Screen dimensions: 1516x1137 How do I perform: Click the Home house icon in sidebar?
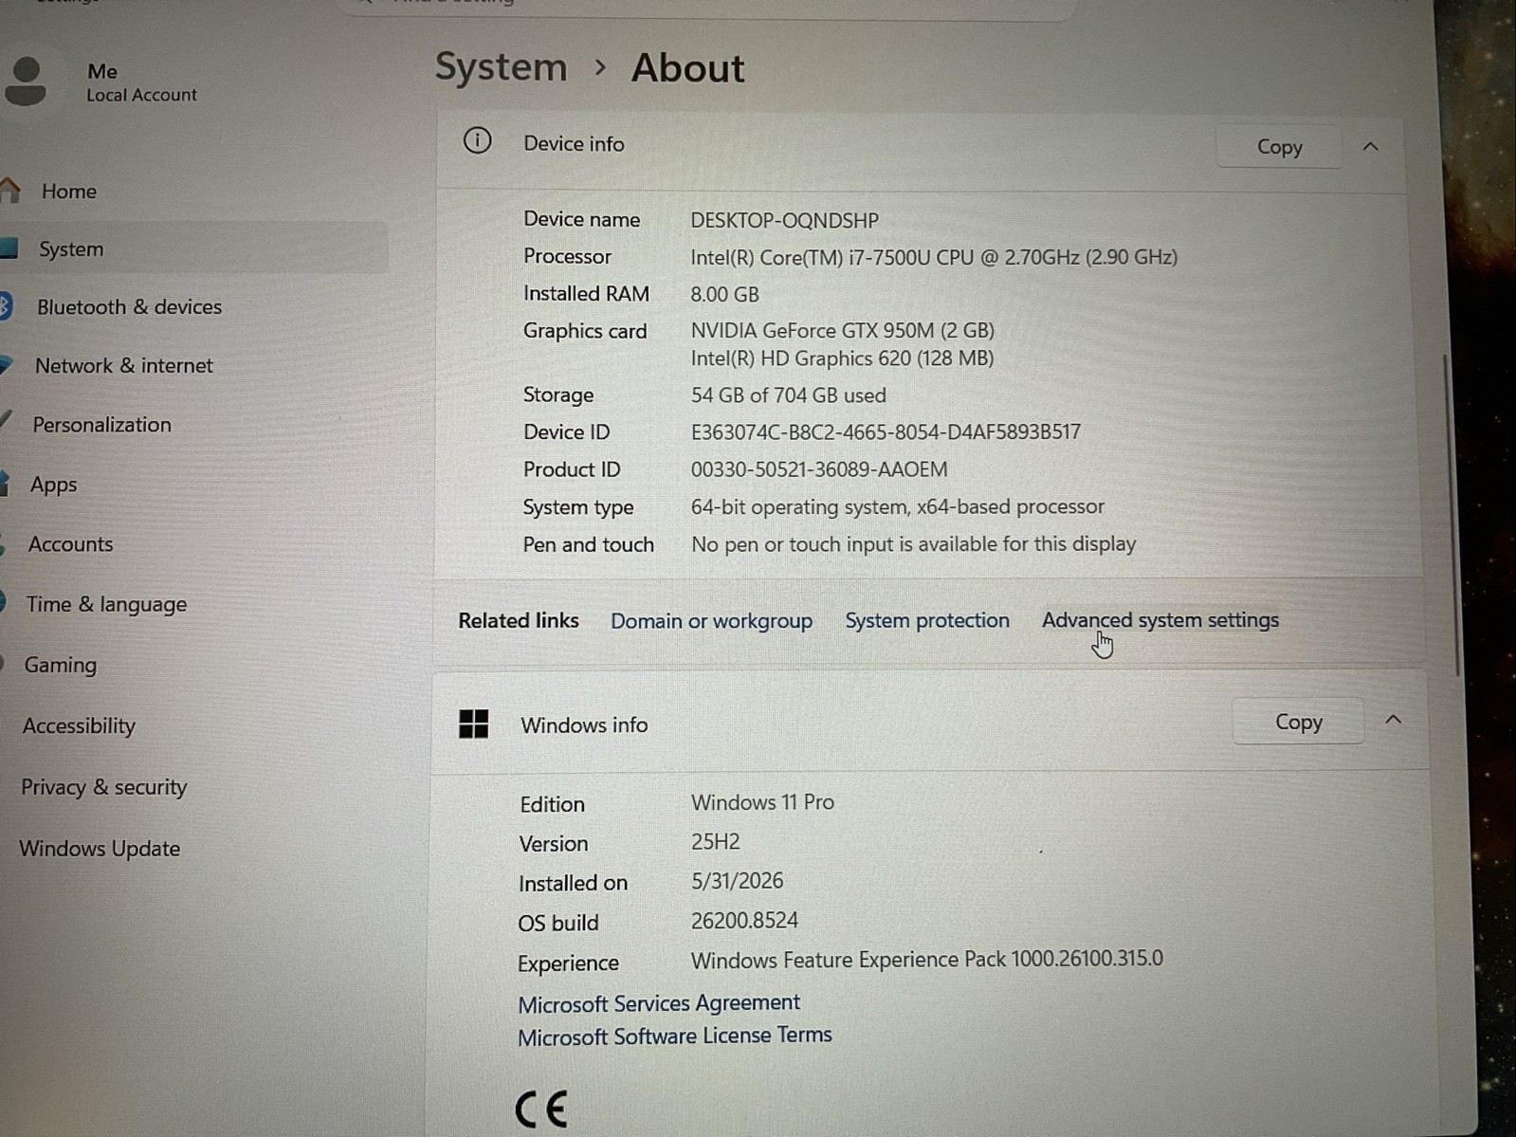(x=10, y=191)
